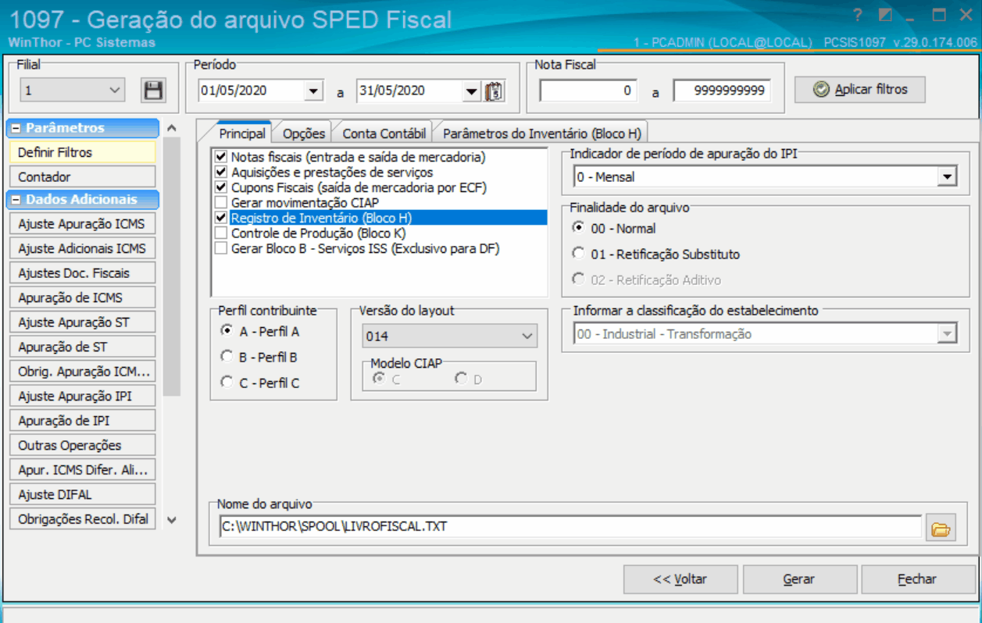The height and width of the screenshot is (623, 982).
Task: Open Ajuste DIFAL
Action: point(83,494)
